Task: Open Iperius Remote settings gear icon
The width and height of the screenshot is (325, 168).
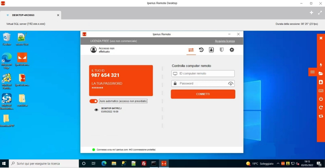Action: point(232,50)
